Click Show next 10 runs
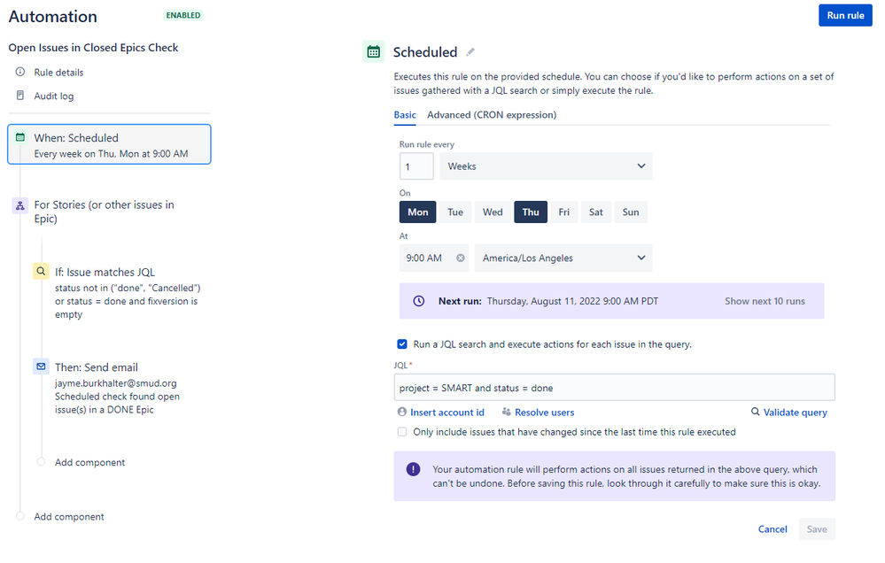Viewport: 885px width, 563px height. point(765,301)
